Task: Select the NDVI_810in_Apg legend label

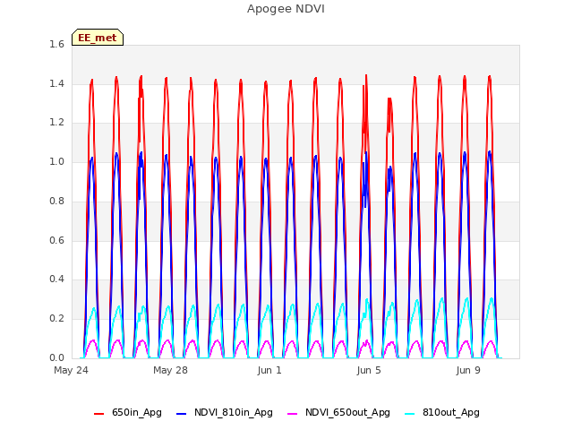Action: 234,412
